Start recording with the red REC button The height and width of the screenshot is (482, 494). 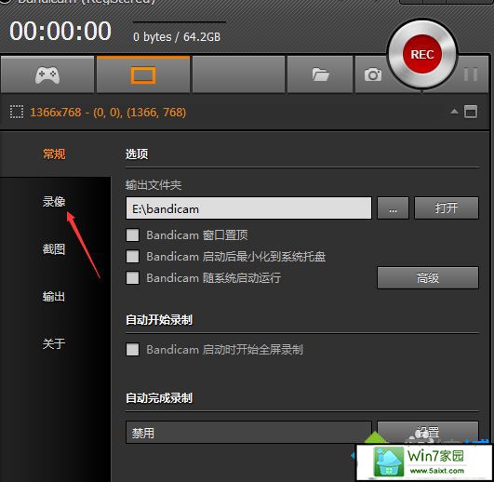click(x=422, y=54)
